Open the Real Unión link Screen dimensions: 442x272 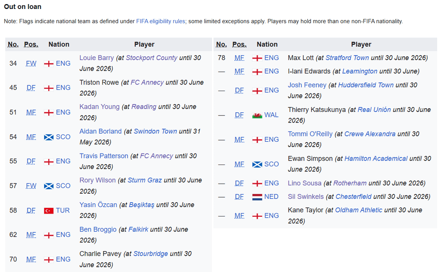click(374, 109)
